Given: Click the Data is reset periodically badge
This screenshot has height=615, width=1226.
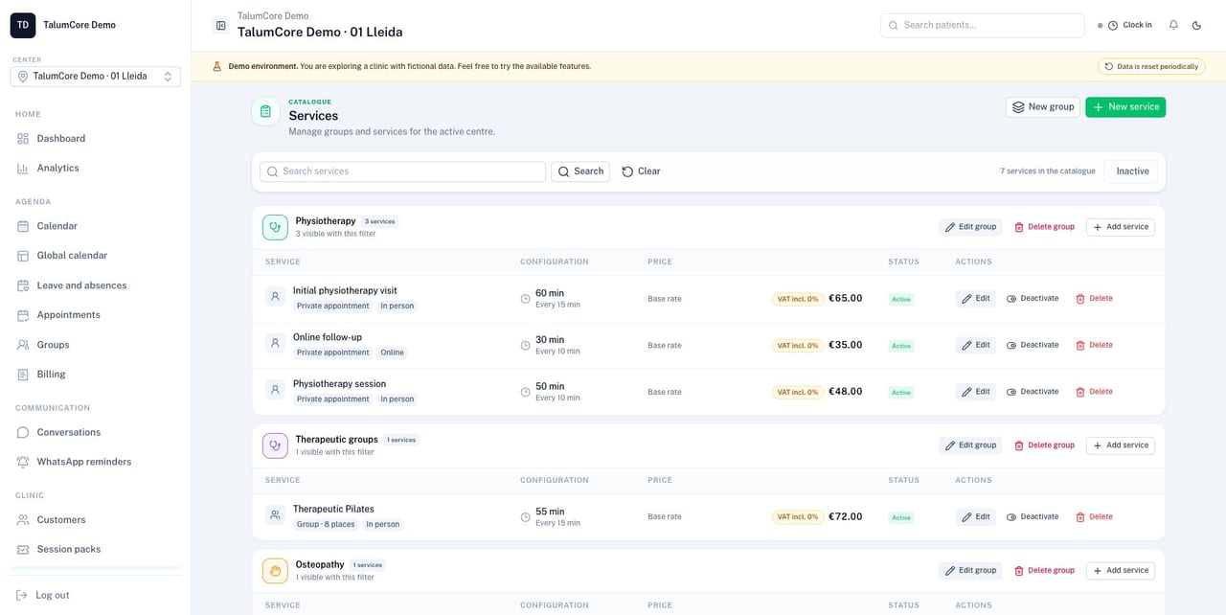Looking at the screenshot, I should 1151,66.
